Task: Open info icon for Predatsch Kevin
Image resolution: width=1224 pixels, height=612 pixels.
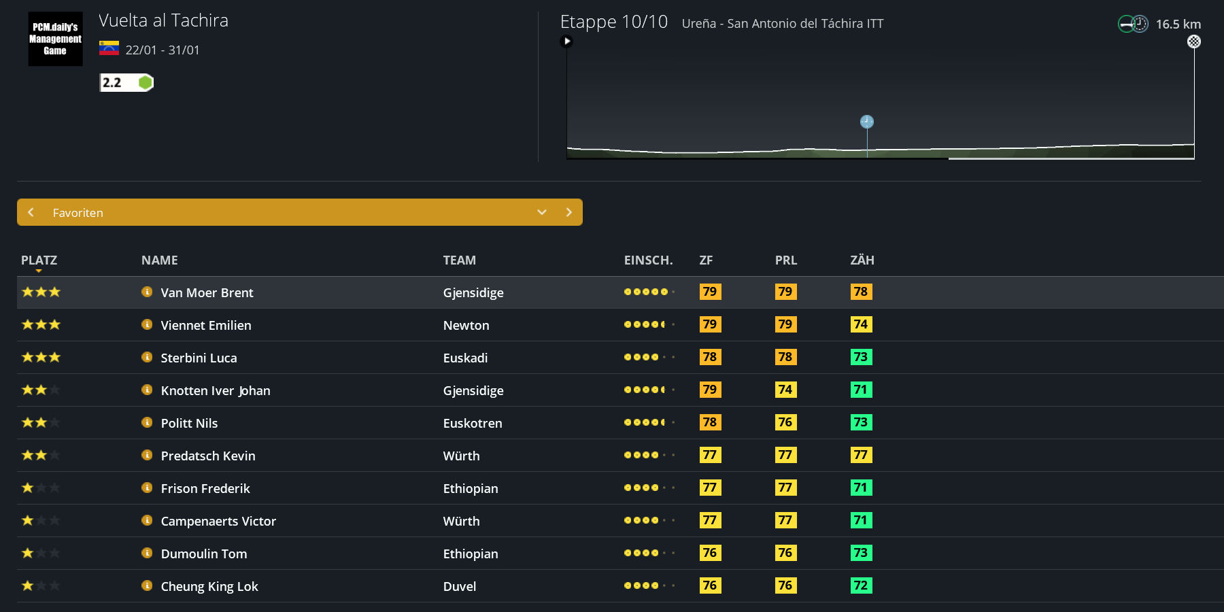Action: coord(147,455)
